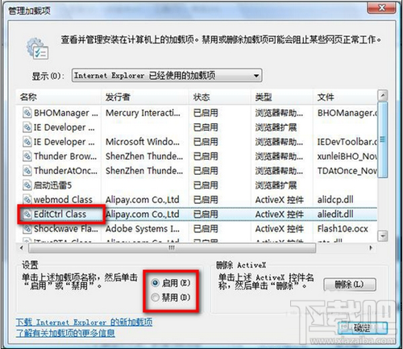Open 了解有关加载项的更多信息 link

pos(65,333)
